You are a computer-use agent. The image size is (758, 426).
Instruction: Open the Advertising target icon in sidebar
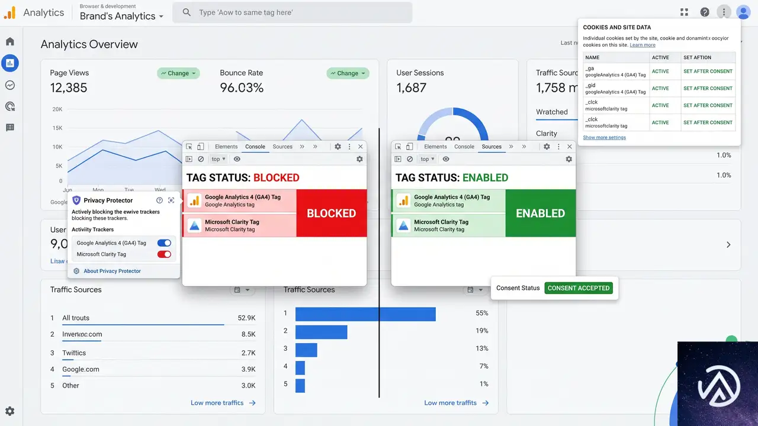pyautogui.click(x=10, y=106)
